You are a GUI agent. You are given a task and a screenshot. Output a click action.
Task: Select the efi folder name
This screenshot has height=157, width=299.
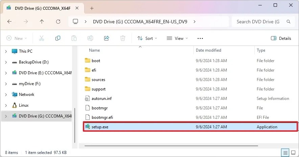(94, 70)
